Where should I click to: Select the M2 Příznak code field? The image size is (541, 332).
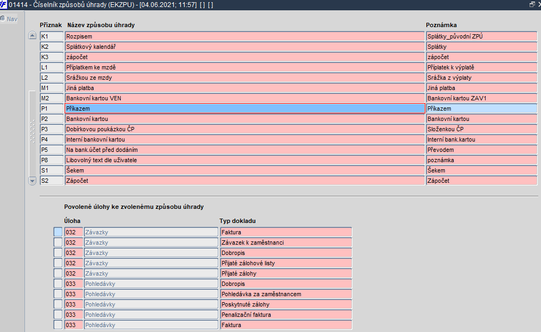52,98
